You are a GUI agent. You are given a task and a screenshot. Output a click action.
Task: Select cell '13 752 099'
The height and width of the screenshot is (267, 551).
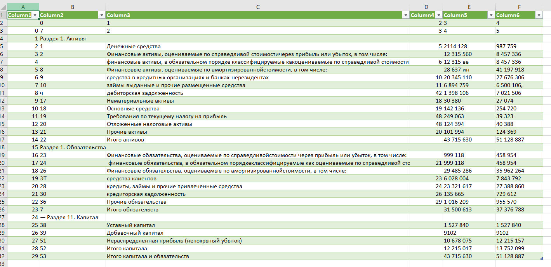(x=519, y=248)
